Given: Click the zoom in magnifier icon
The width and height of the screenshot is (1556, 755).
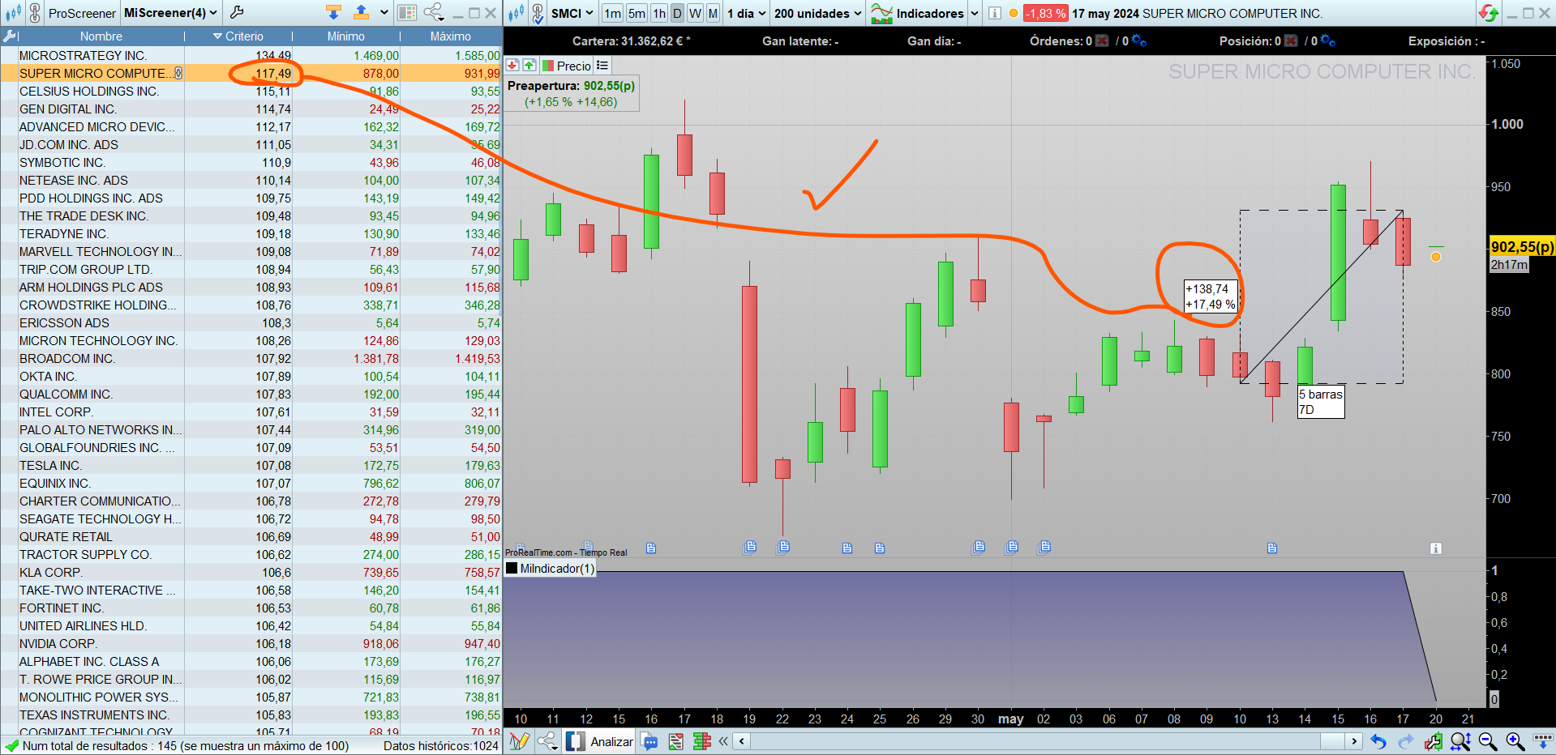Looking at the screenshot, I should coord(1515,741).
